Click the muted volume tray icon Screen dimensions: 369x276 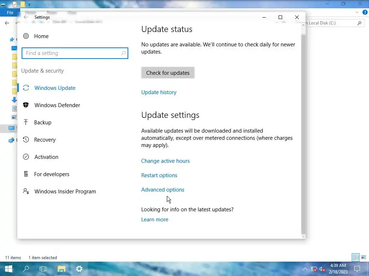click(x=323, y=269)
